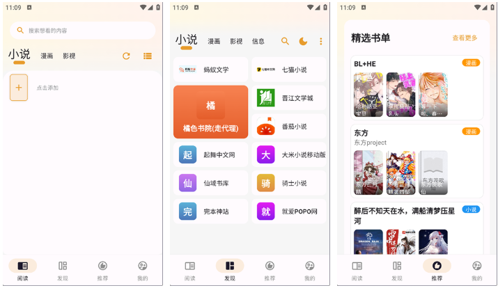Focus the 搜索要想看的内容 search field

(x=84, y=31)
